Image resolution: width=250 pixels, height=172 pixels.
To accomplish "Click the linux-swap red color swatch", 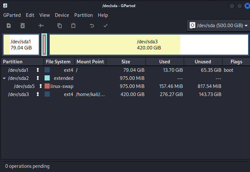I will (47, 86).
